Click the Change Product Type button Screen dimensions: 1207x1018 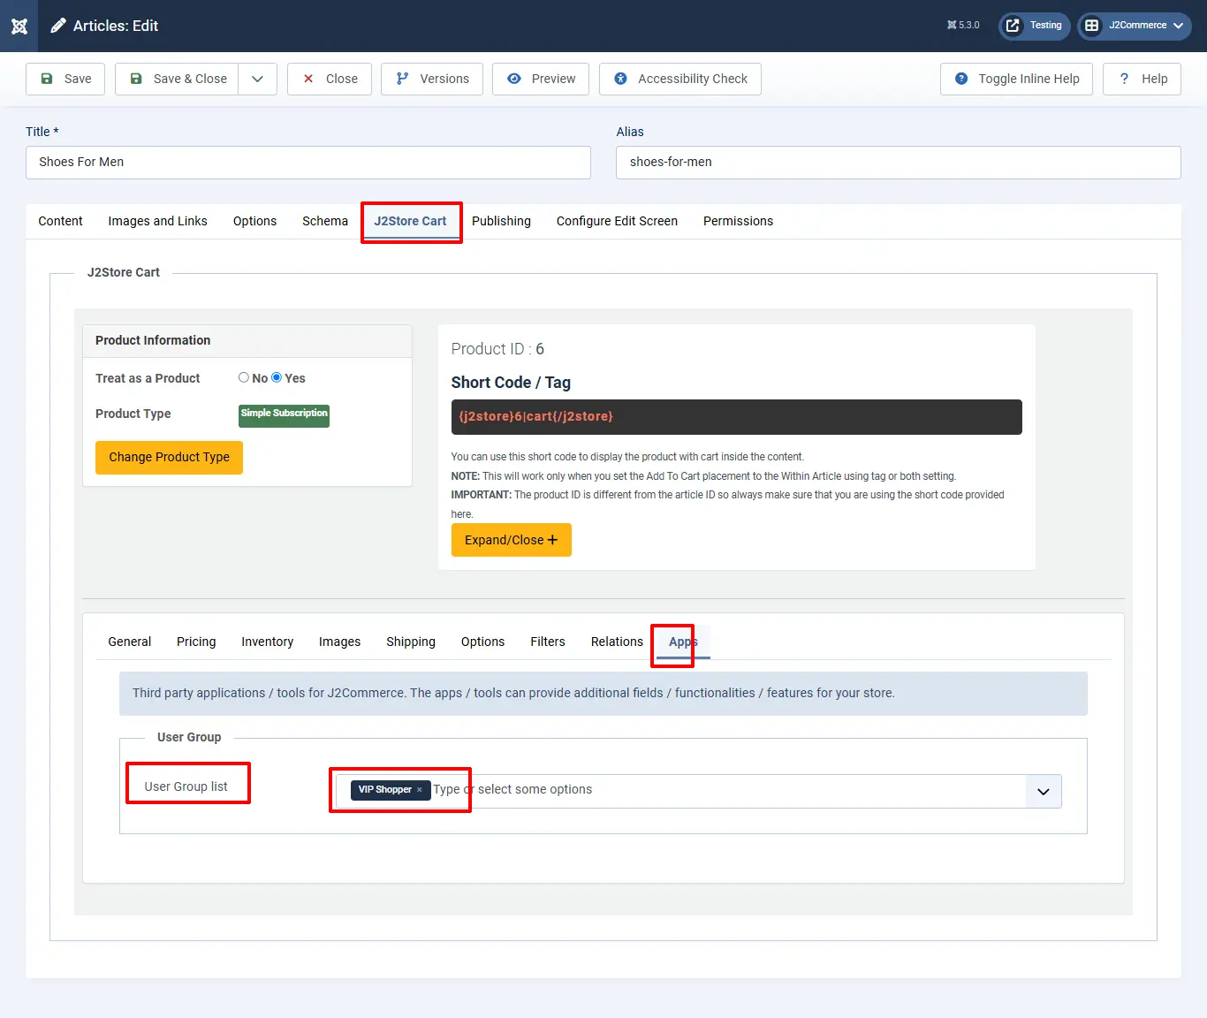(x=169, y=458)
